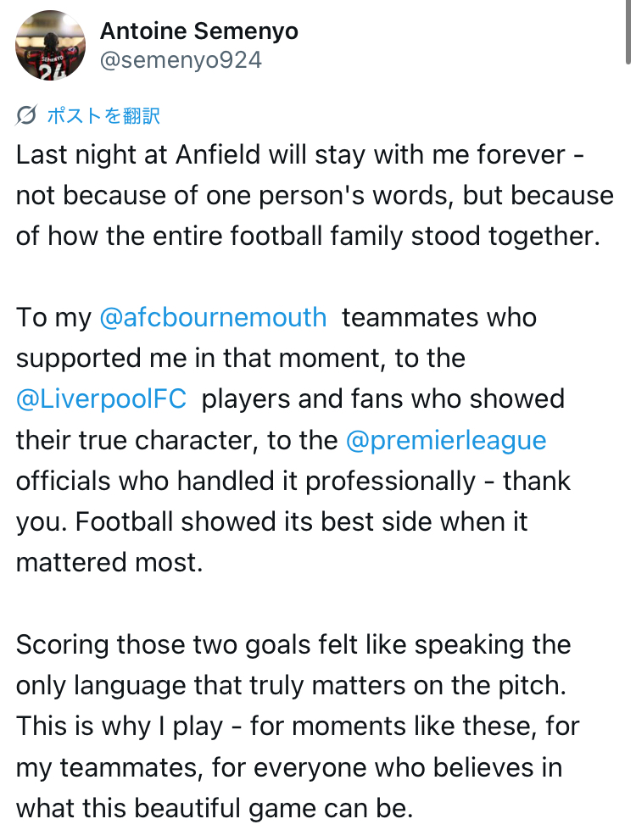
Task: Click the line starting "Scoring those two goals"
Action: click(x=293, y=644)
